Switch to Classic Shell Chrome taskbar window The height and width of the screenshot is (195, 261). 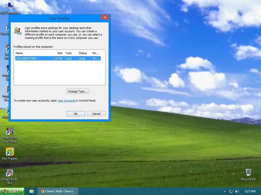(x=58, y=191)
